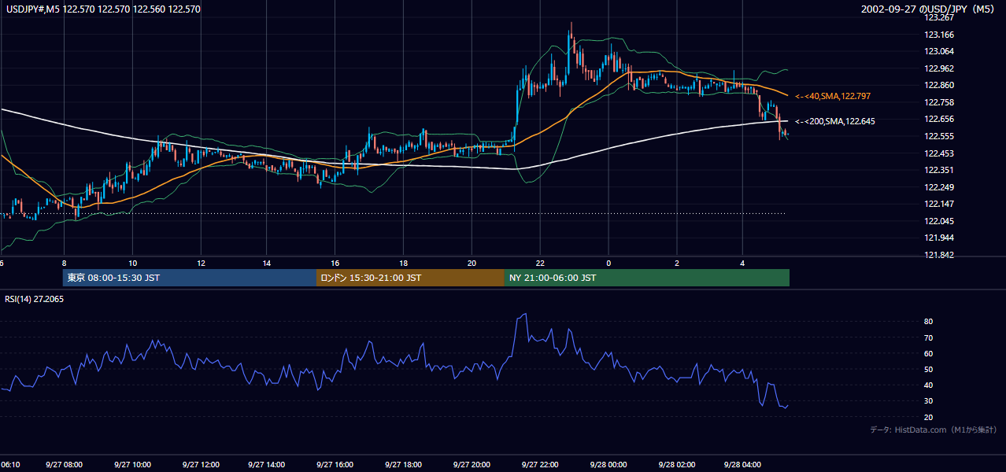
Task: Click price axis value 123.064
Action: click(x=940, y=51)
